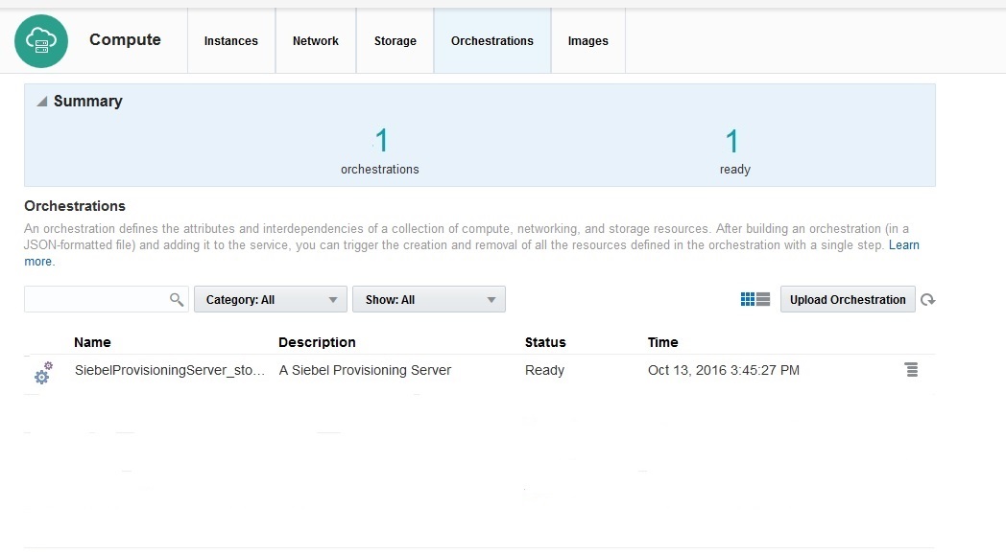
Task: Open the Show: All filter dropdown
Action: [428, 299]
